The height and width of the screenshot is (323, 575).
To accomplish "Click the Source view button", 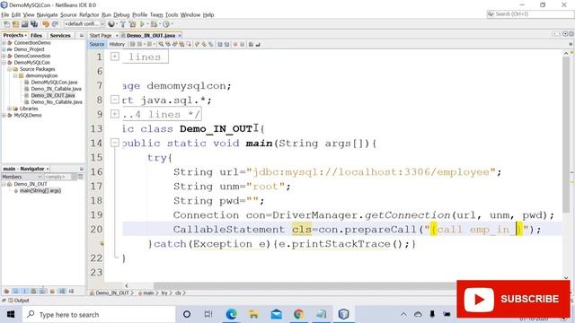I will tap(97, 44).
